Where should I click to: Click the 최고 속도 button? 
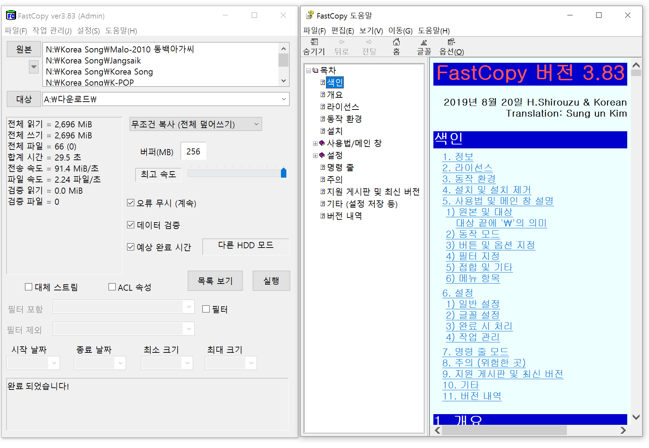(x=158, y=174)
